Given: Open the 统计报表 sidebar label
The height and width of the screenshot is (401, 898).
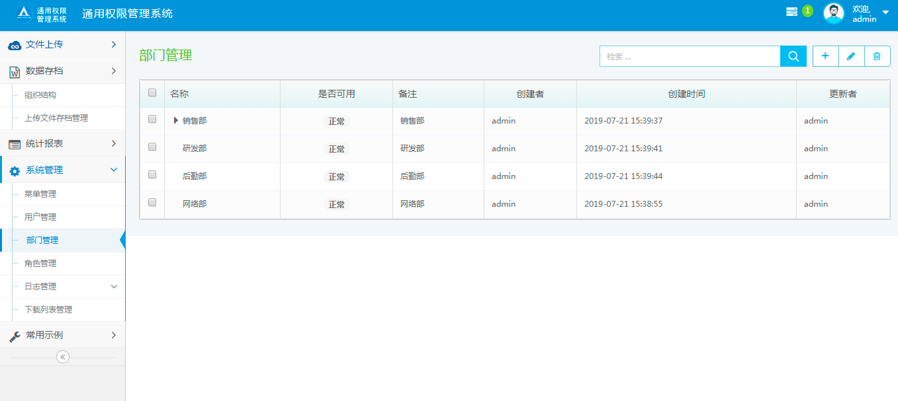Looking at the screenshot, I should coord(44,143).
